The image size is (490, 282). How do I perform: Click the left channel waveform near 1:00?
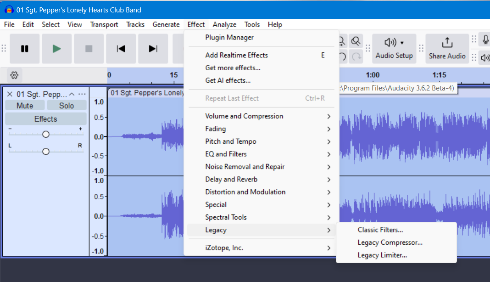tap(373, 137)
